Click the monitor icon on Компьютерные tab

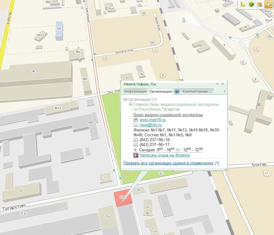(177, 92)
